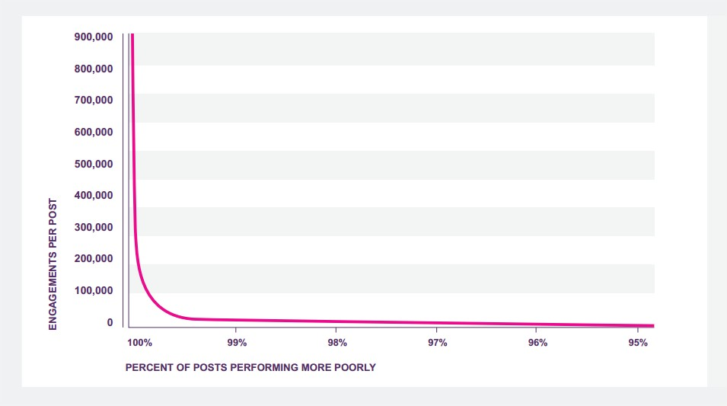This screenshot has width=727, height=406.
Task: Select the 300,000 y-axis value
Action: 94,227
